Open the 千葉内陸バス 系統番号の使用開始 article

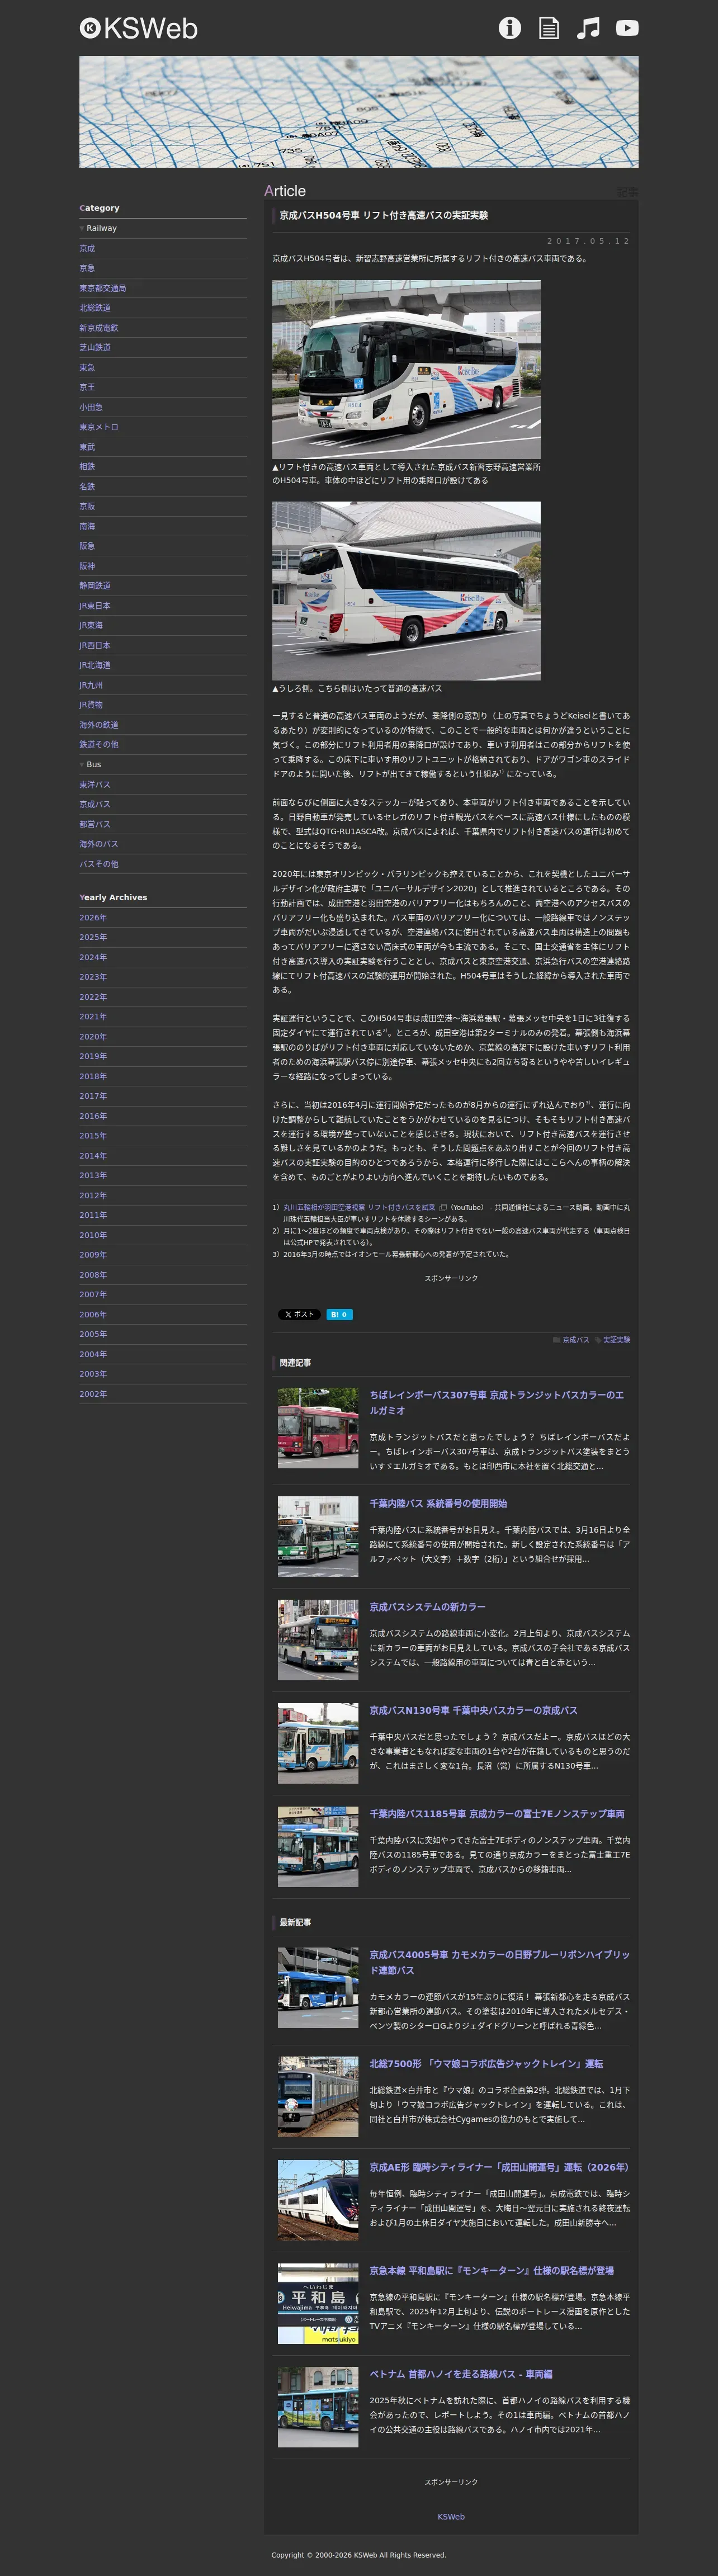tap(438, 1503)
